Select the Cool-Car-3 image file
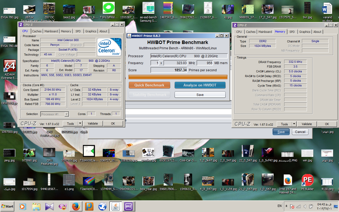339x212 pixels. coord(188,155)
